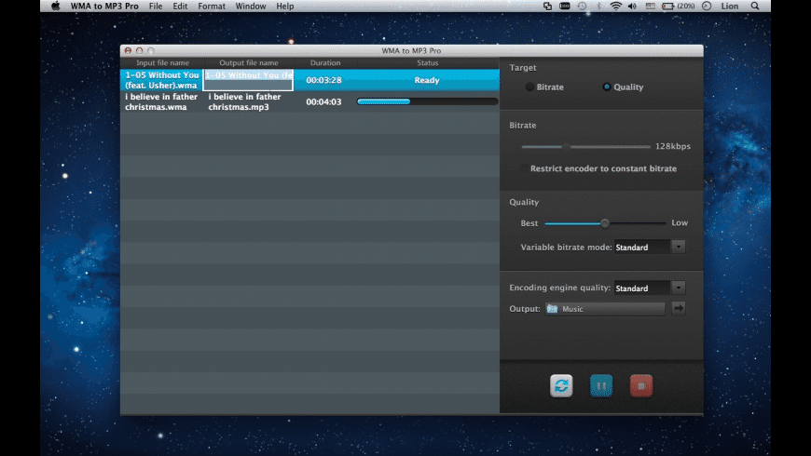Click the output folder arrow button
Image resolution: width=811 pixels, height=456 pixels.
pos(678,308)
